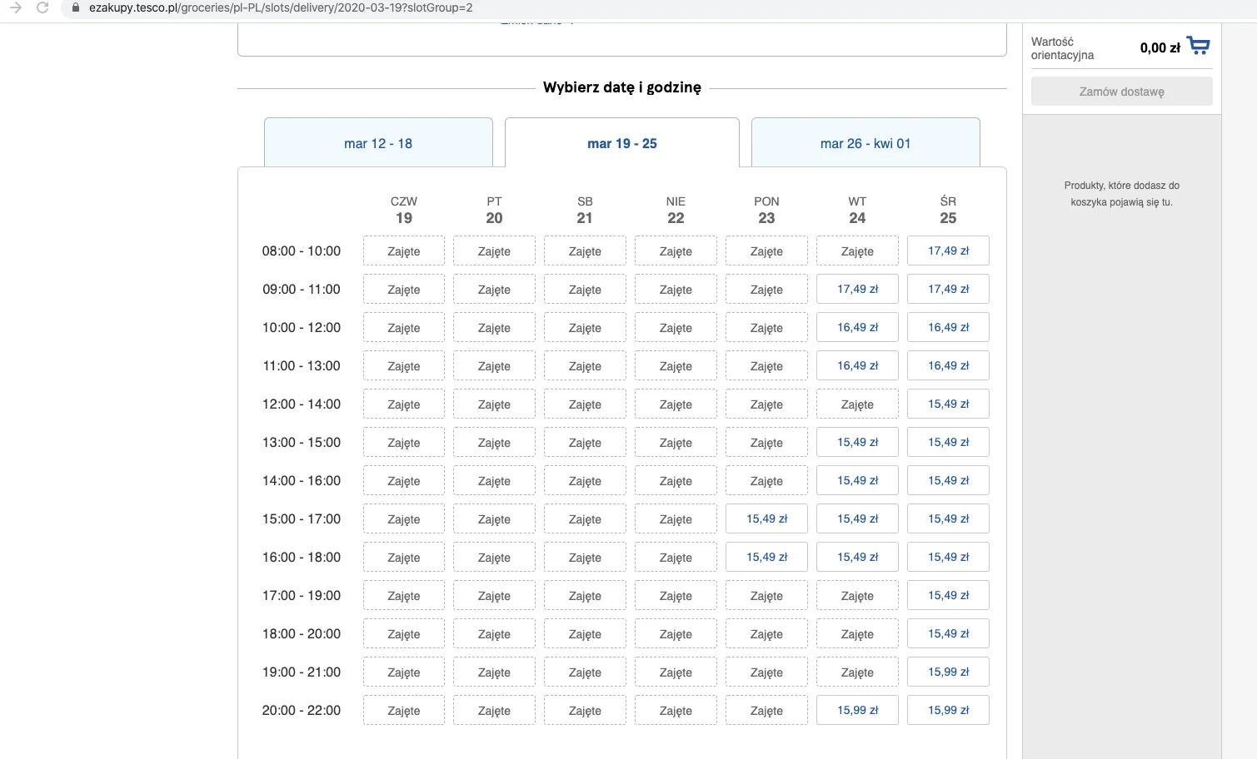Select Wednesday 25 slot 20:00 - 22:00
This screenshot has width=1257, height=759.
(948, 710)
